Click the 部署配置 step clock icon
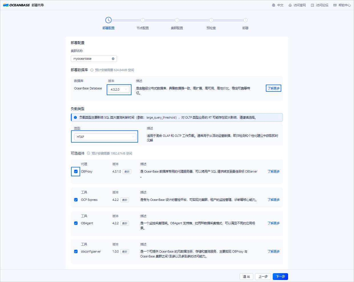Screen dimensions: 354x282 point(108,20)
